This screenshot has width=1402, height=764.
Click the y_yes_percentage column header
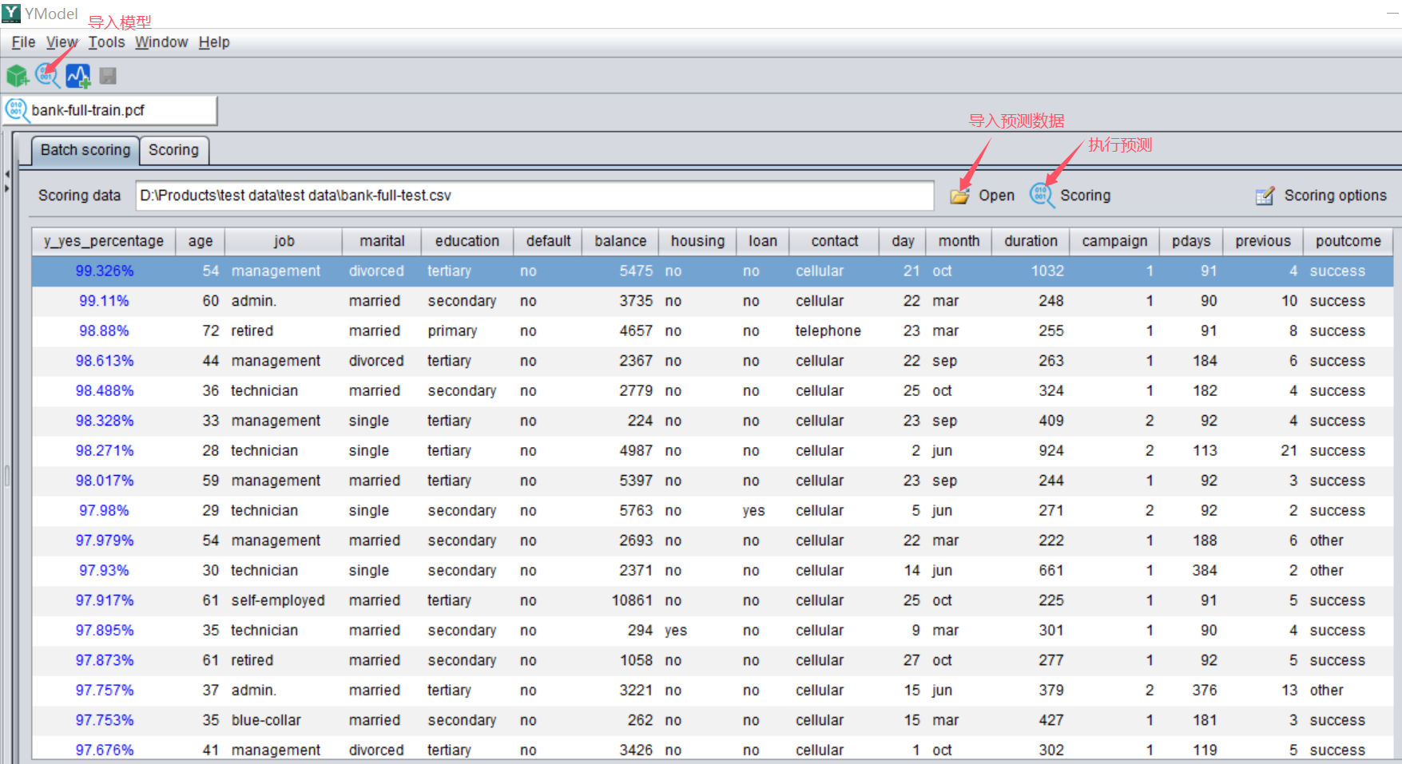click(x=104, y=241)
